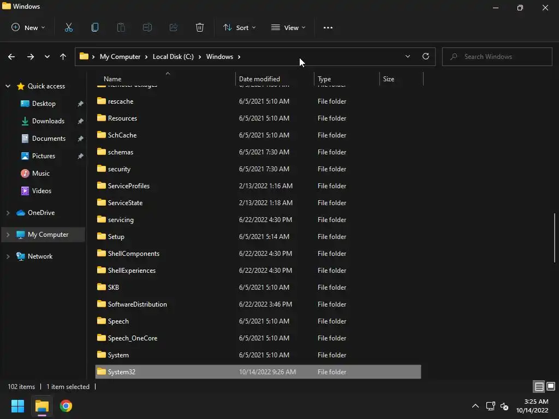
Task: Click Windows breadcrumb segment
Action: pos(219,57)
